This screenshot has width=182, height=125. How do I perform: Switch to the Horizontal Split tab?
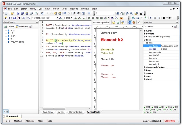[x=76, y=112]
